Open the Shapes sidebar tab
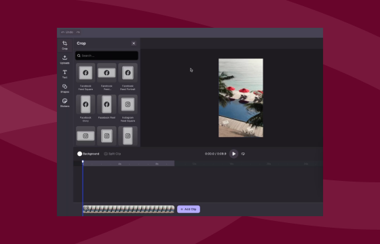 click(64, 88)
